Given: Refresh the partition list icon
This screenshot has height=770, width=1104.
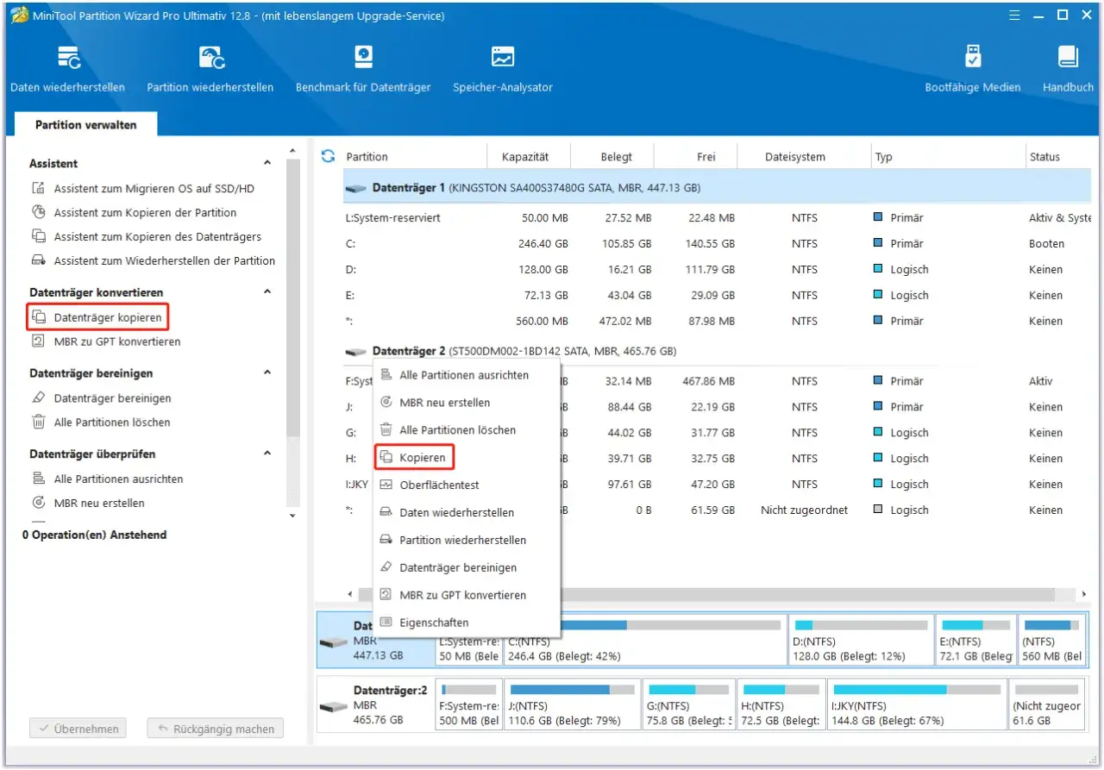Looking at the screenshot, I should [328, 156].
